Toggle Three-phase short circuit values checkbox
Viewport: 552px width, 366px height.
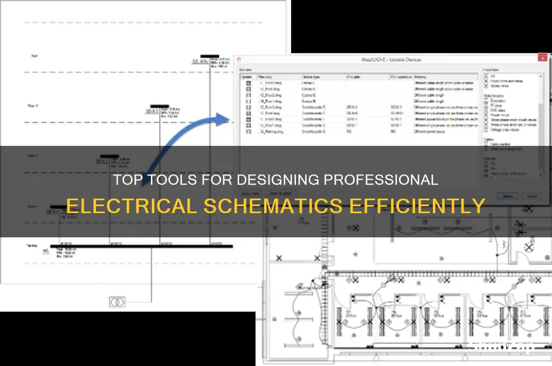(486, 125)
